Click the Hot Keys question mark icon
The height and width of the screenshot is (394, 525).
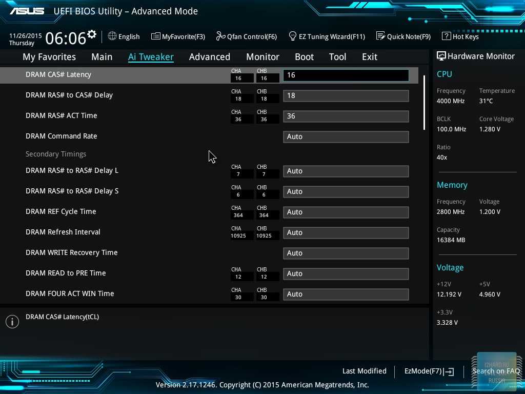tap(446, 36)
